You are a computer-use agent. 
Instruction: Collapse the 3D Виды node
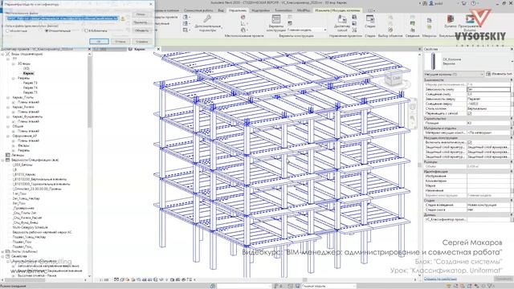tap(14, 64)
